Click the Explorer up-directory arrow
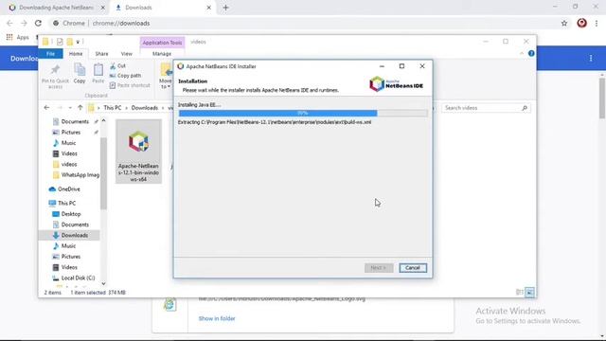Image resolution: width=606 pixels, height=341 pixels. 80,108
